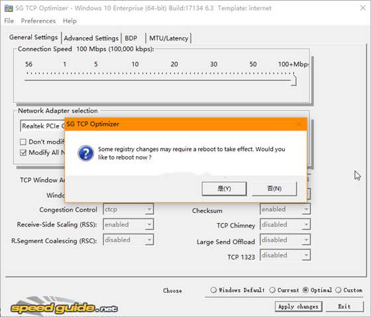Click the TCP Chimney label
The image size is (371, 317).
(x=236, y=226)
